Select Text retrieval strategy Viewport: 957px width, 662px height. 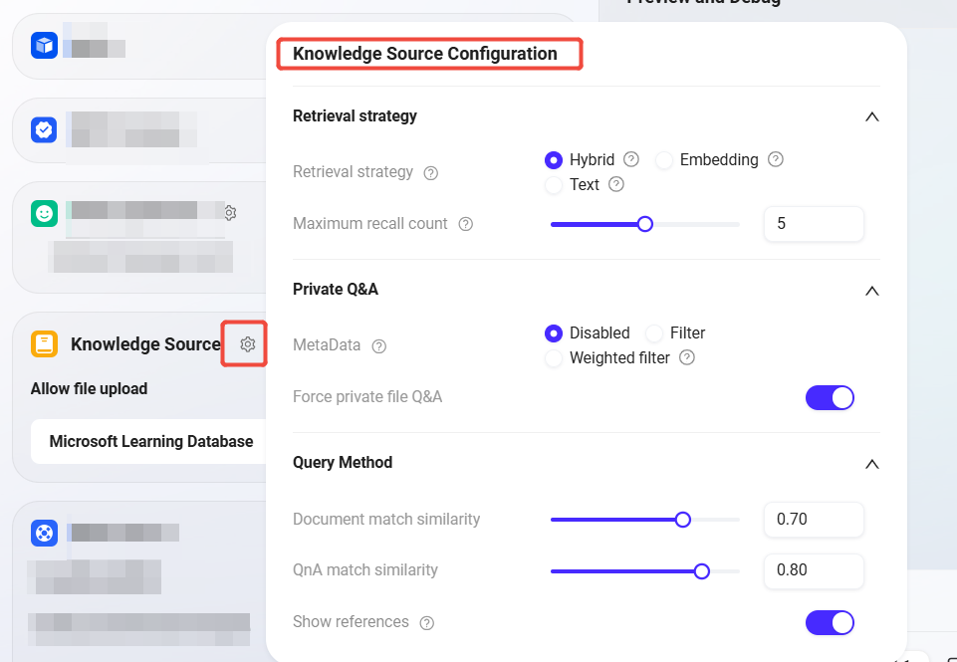click(554, 185)
